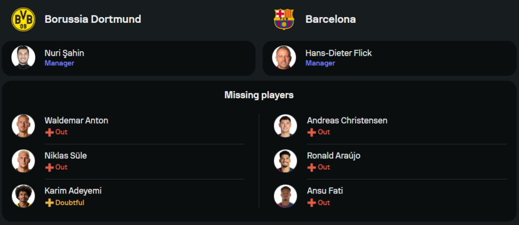Open the Borussia Dortmund team name
This screenshot has width=519, height=225.
93,19
